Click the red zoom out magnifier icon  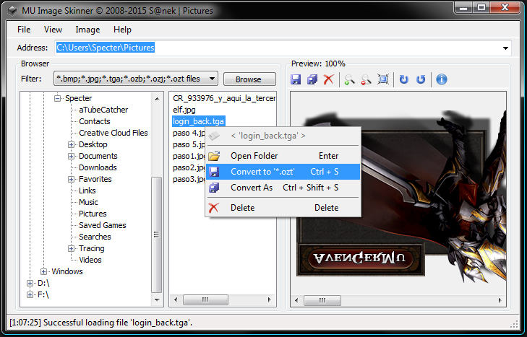[x=366, y=79]
